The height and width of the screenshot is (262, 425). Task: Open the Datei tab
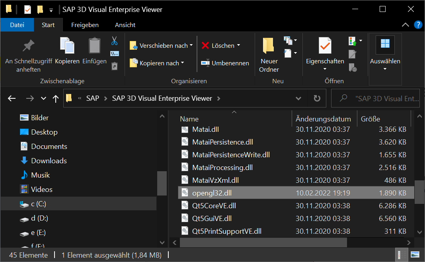click(x=17, y=25)
